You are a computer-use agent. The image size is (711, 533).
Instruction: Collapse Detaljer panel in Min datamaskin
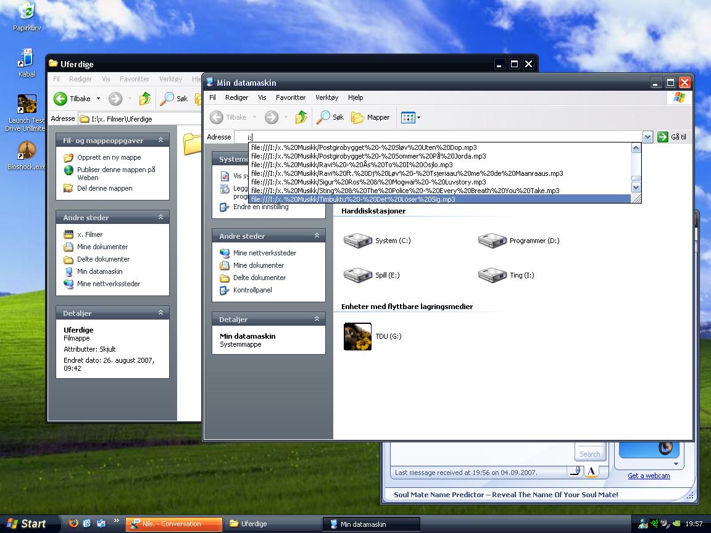317,318
